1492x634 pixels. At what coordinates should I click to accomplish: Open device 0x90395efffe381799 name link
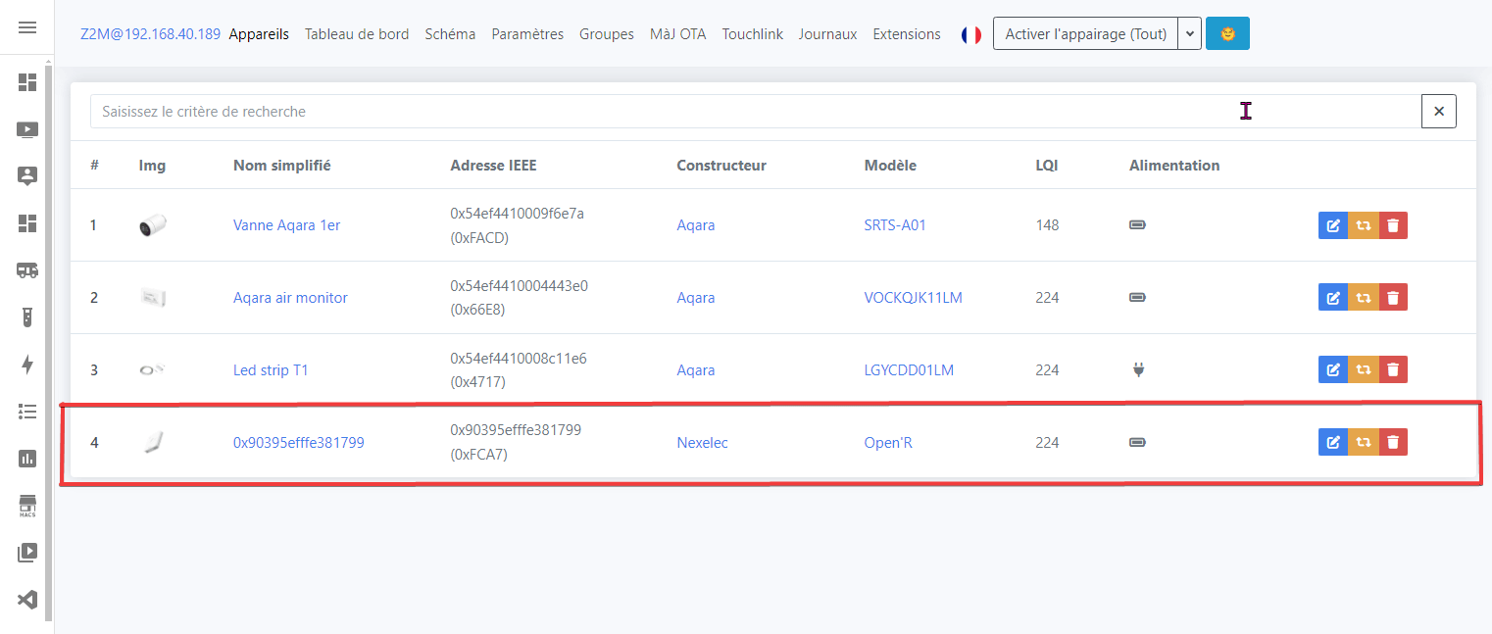tap(299, 443)
